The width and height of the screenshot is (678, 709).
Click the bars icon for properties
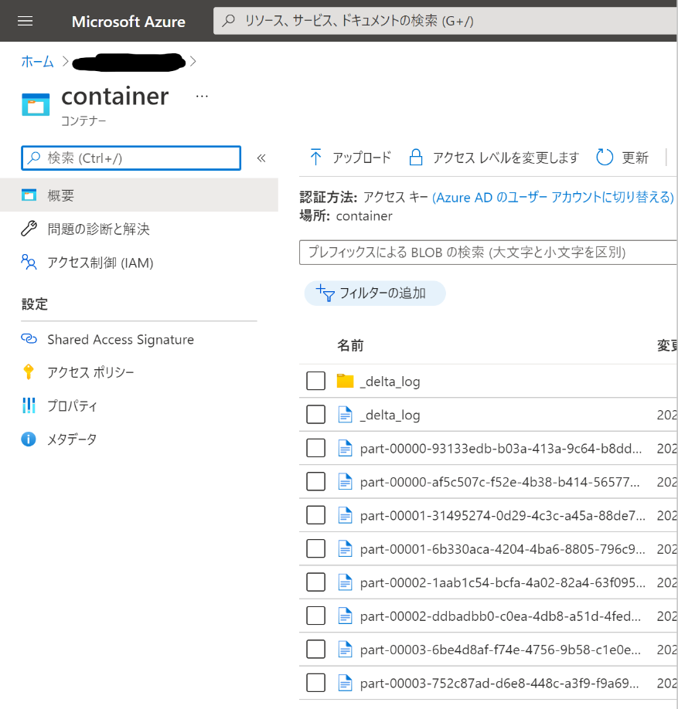29,405
